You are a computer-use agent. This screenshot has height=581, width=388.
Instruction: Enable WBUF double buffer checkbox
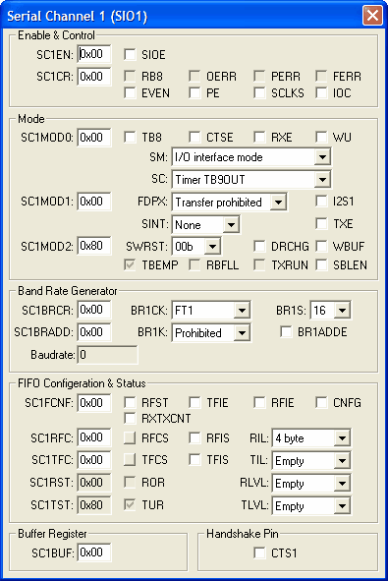pyautogui.click(x=321, y=246)
